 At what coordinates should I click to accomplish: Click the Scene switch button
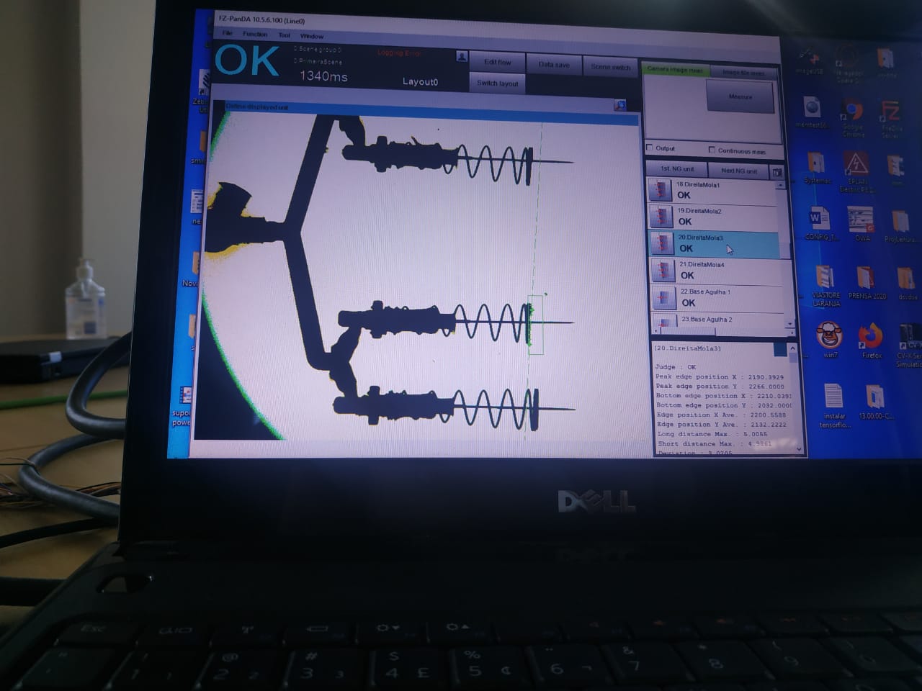tap(610, 66)
